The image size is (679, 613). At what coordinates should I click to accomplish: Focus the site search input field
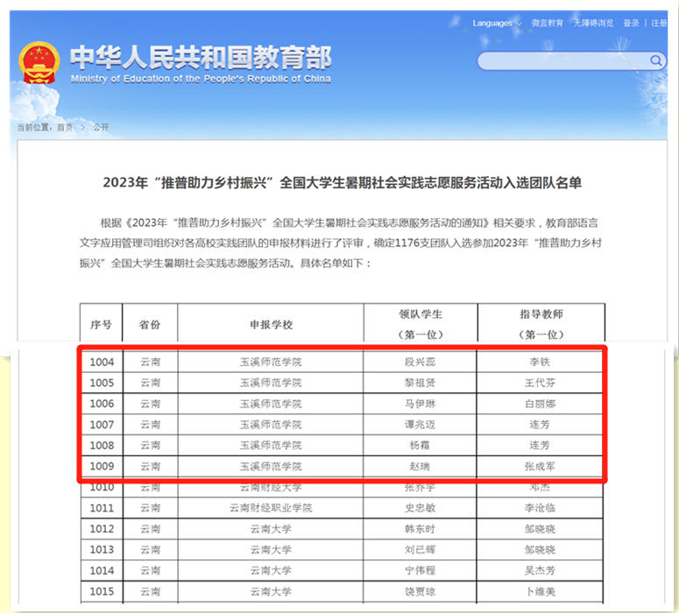tap(561, 60)
